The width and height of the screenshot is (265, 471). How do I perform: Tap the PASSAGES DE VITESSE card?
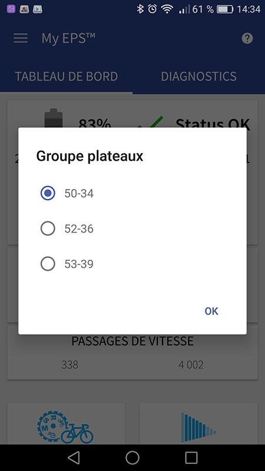point(132,352)
